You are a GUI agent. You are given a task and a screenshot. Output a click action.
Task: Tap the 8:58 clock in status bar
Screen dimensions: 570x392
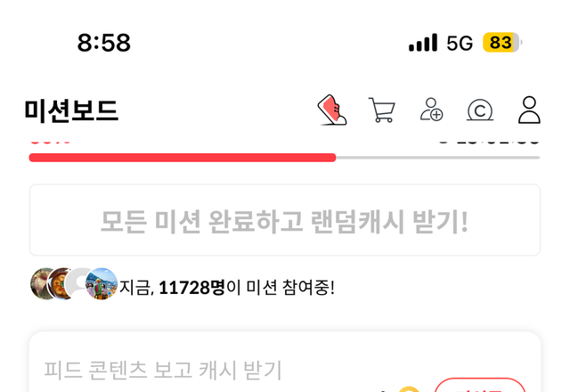[x=103, y=43]
